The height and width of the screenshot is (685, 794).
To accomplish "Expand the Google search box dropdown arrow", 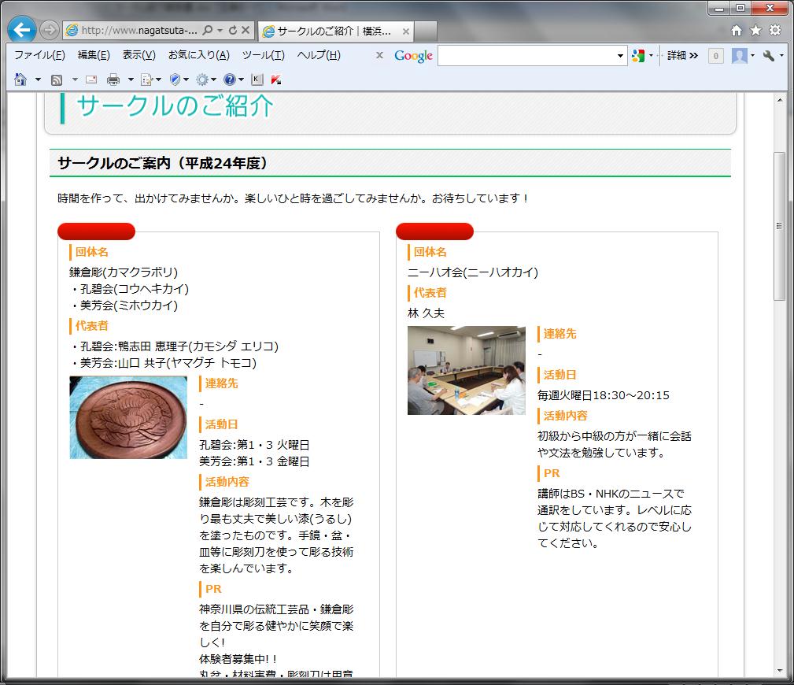I will [x=621, y=56].
